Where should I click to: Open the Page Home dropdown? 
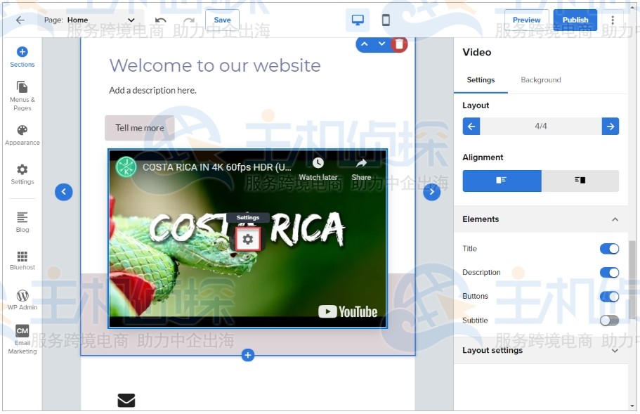pyautogui.click(x=90, y=20)
